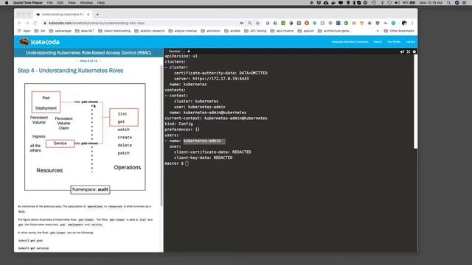Image resolution: width=472 pixels, height=265 pixels.
Task: Click the 'current-context' terminal line
Action: 216,119
